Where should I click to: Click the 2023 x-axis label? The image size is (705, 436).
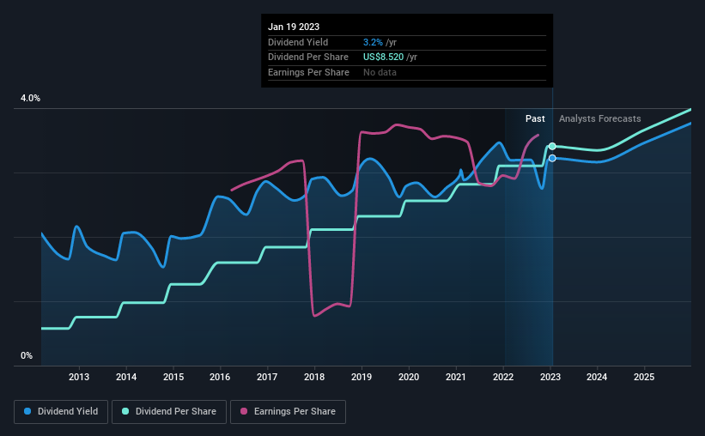[550, 377]
